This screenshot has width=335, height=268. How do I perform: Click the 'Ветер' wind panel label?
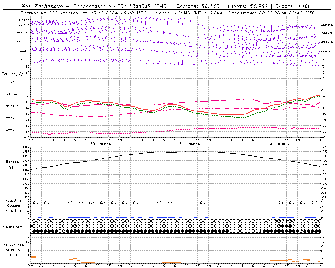pyautogui.click(x=24, y=20)
